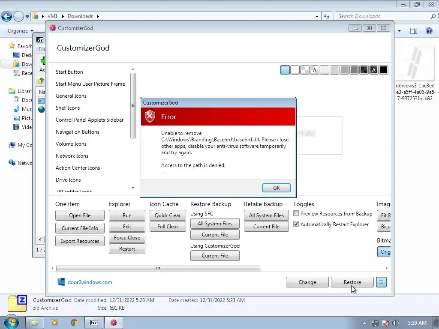Select Start Menu User Picture Frame

click(x=90, y=84)
